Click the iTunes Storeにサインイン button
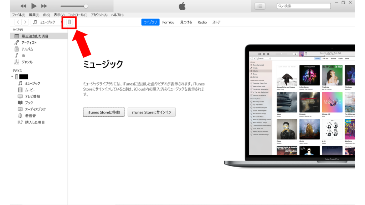The image size is (365, 205). 151,112
